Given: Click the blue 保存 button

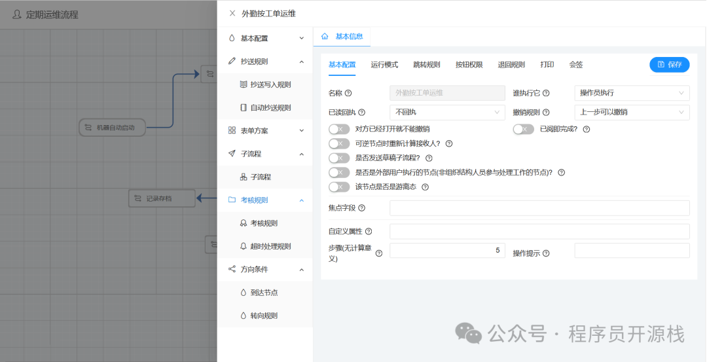Looking at the screenshot, I should pos(669,65).
